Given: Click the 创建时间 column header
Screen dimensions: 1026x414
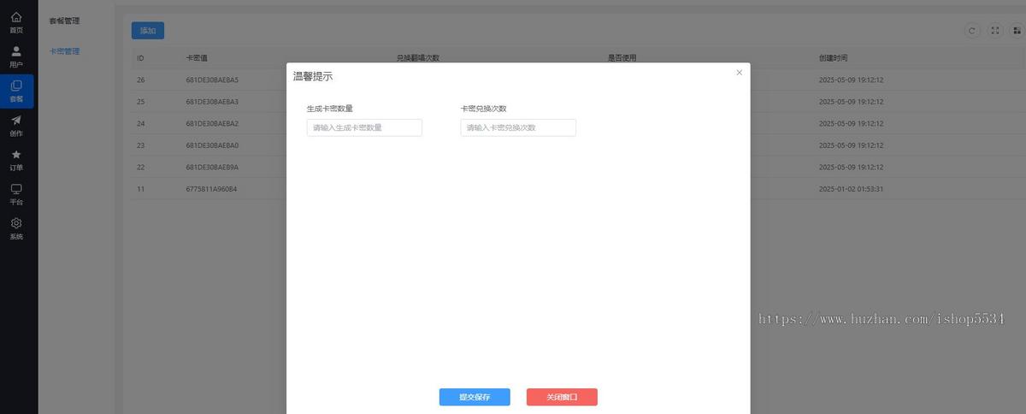Looking at the screenshot, I should pos(833,58).
